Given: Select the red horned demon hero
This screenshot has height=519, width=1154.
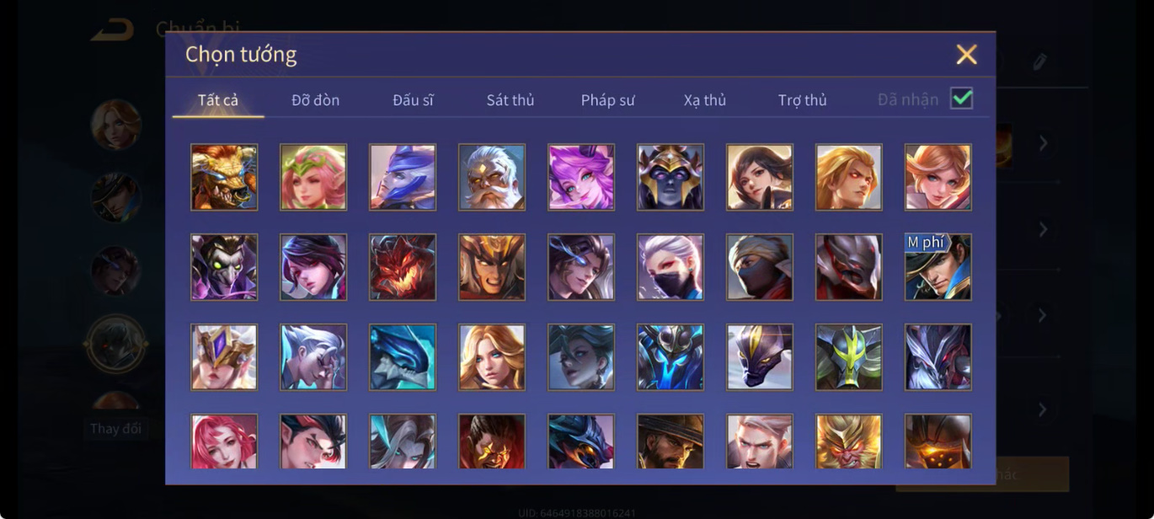Looking at the screenshot, I should click(403, 267).
